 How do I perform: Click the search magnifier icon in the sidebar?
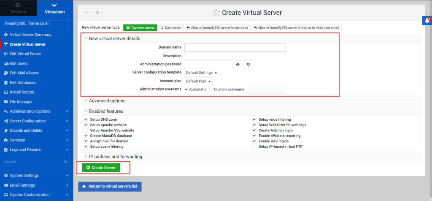click(x=66, y=162)
